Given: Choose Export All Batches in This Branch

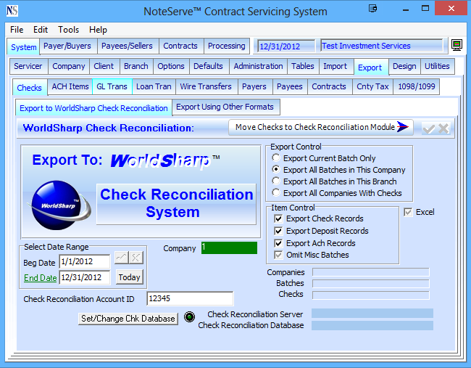Looking at the screenshot, I should (x=276, y=181).
